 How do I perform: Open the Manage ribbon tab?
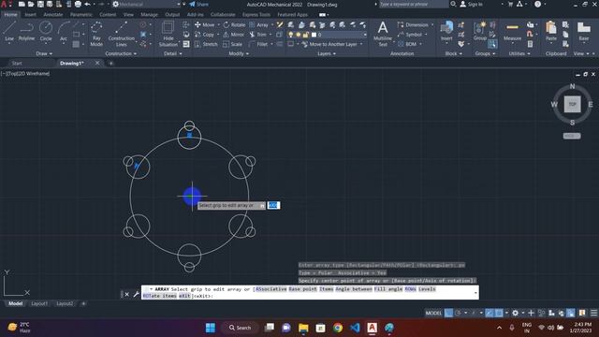(x=149, y=15)
